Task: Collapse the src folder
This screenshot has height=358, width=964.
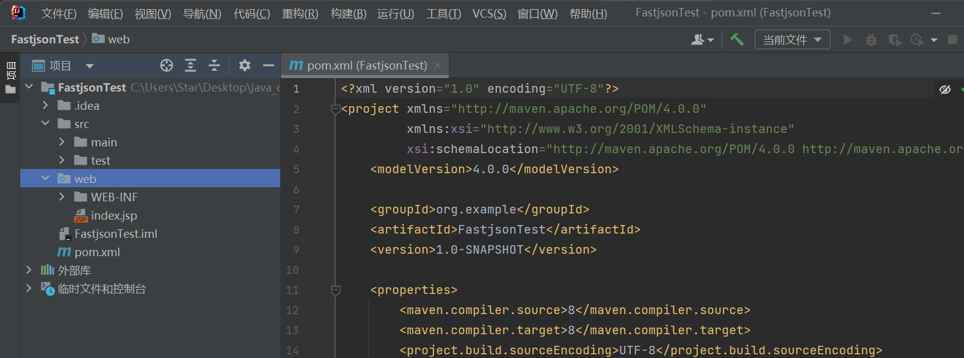Action: [x=45, y=124]
